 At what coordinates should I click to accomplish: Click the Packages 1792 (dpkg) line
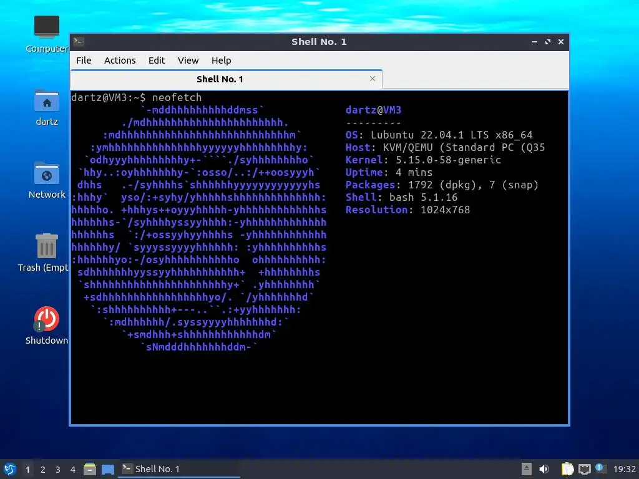[442, 185]
